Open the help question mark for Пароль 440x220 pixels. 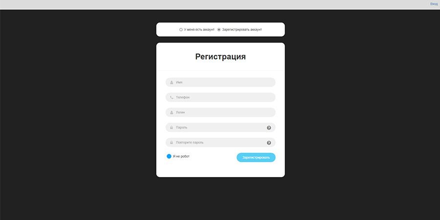(269, 128)
